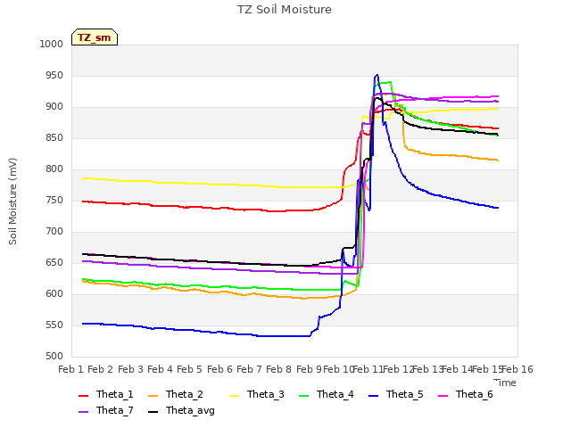The height and width of the screenshot is (428, 571).
Task: Toggle the Theta_4 legend entry
Action: pos(327,394)
